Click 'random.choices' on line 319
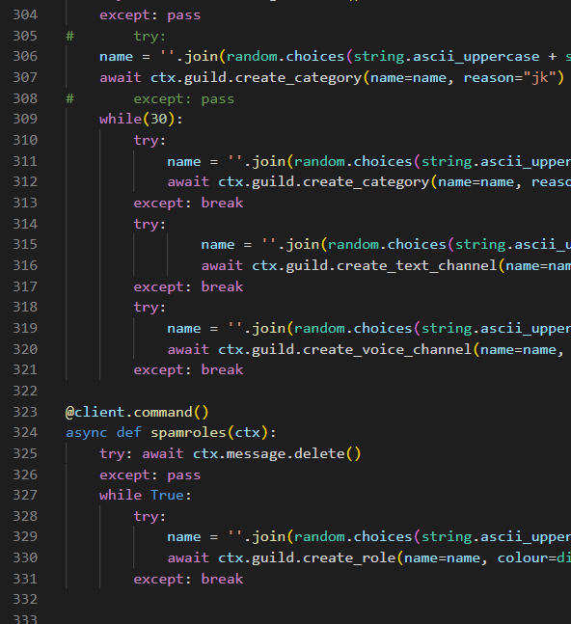This screenshot has width=571, height=624. (353, 328)
